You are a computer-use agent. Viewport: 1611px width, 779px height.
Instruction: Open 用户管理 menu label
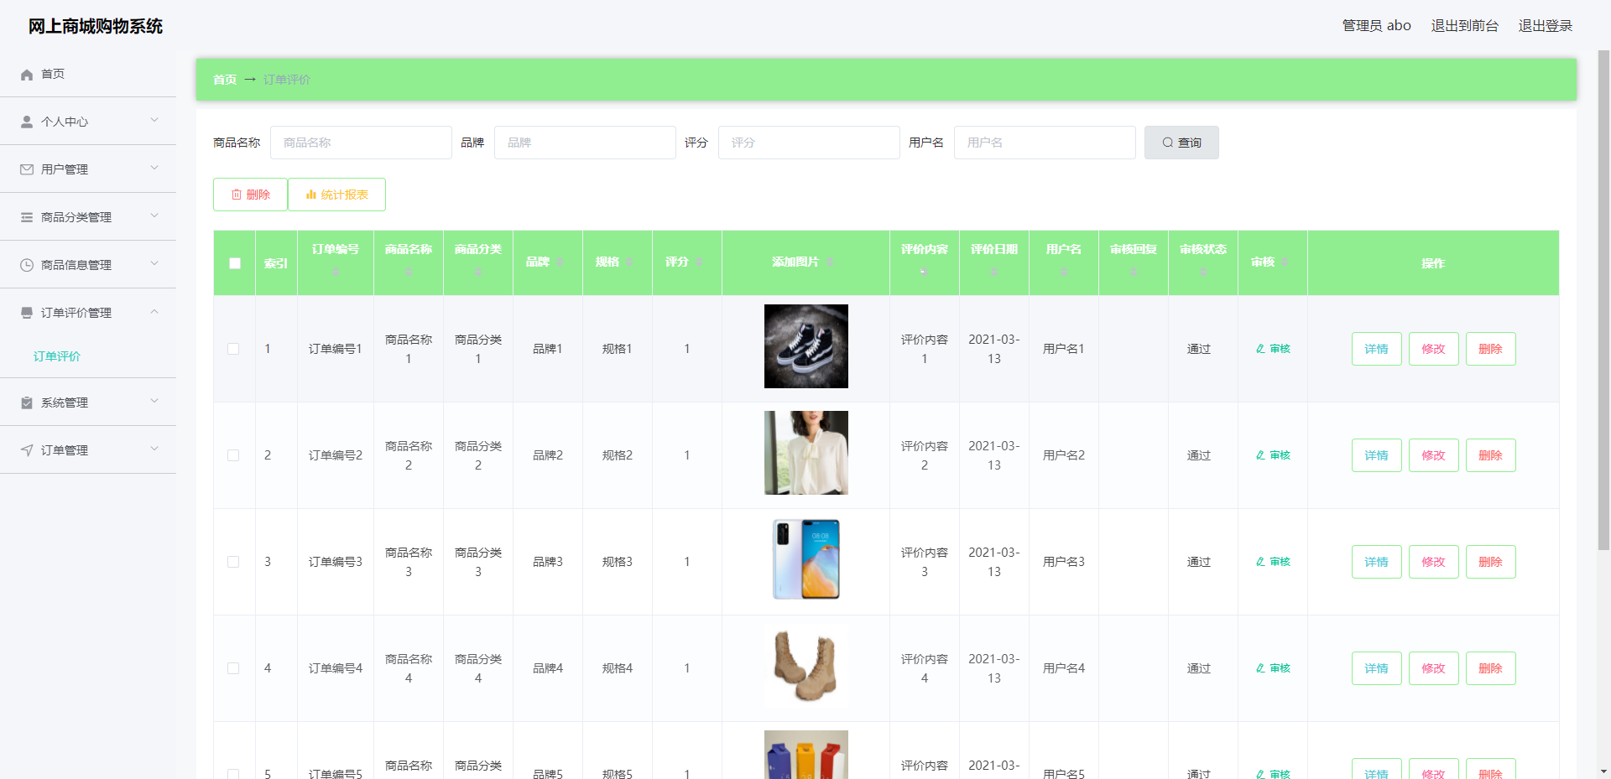click(x=65, y=169)
